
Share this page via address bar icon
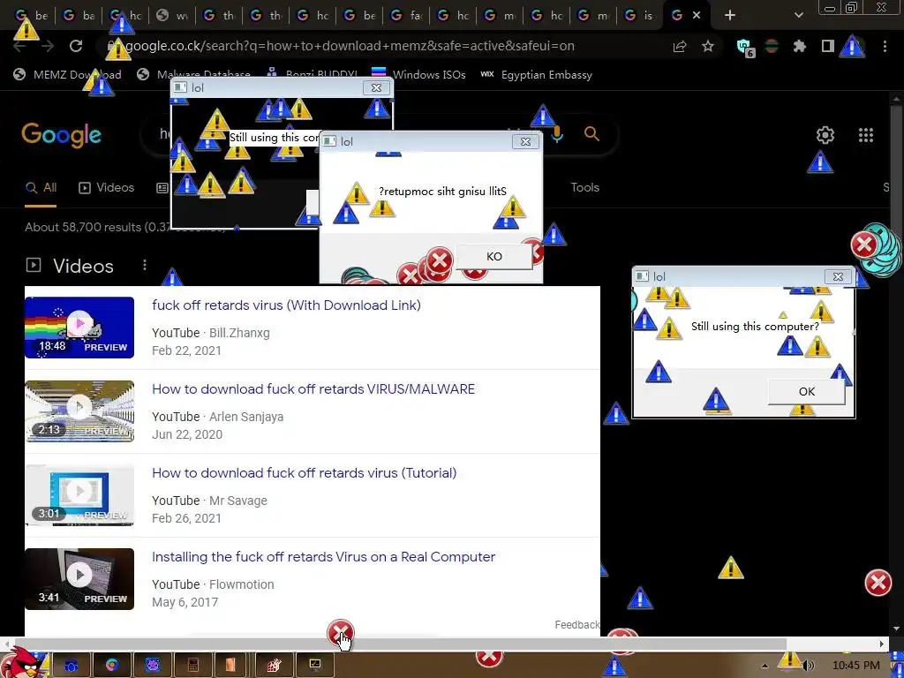[x=680, y=46]
